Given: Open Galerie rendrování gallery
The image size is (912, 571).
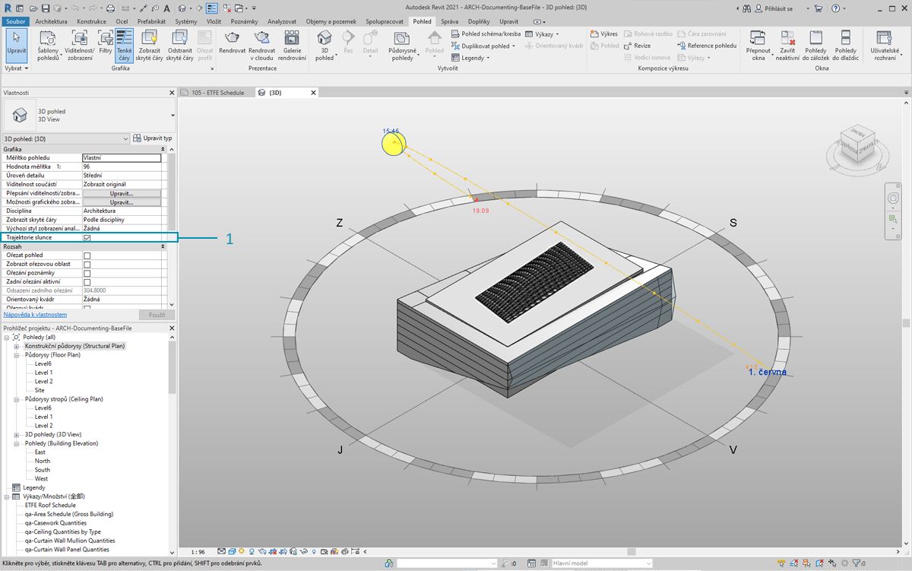Looking at the screenshot, I should click(292, 45).
